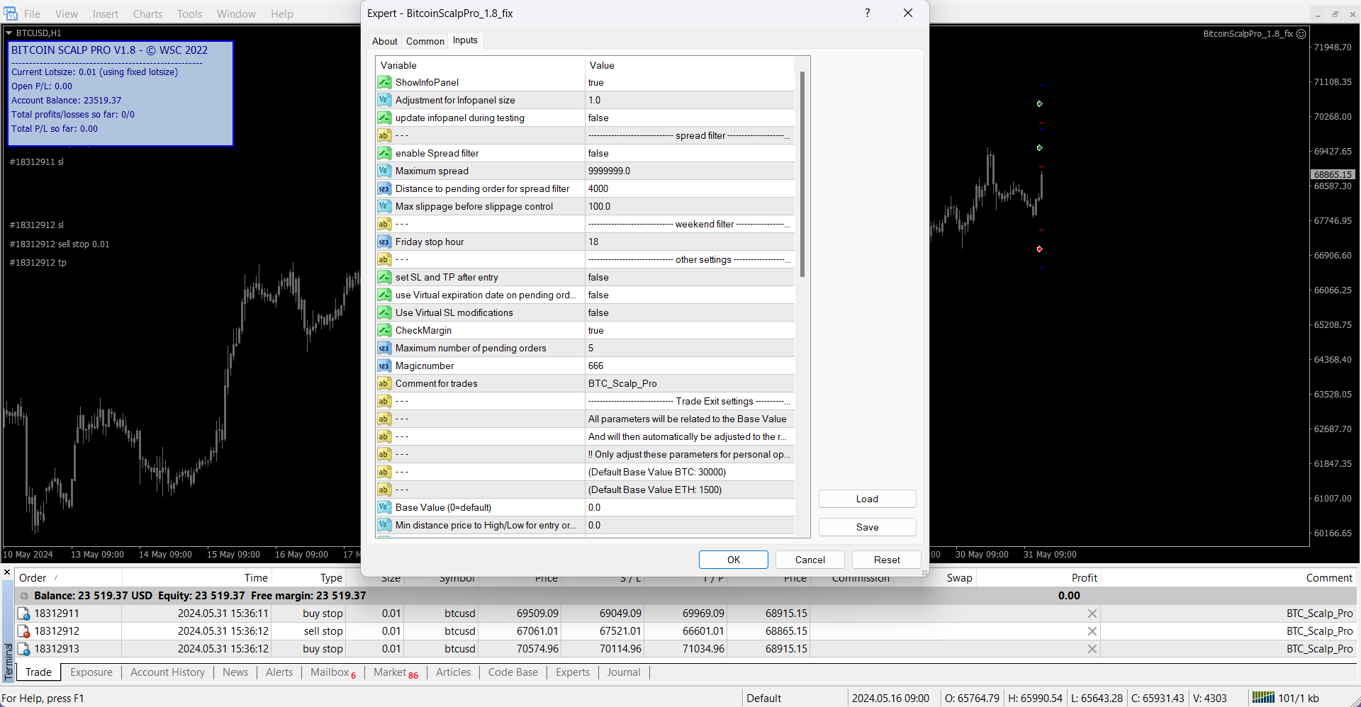Click the sell stop order 18312912 icon
Image resolution: width=1361 pixels, height=707 pixels.
23,631
